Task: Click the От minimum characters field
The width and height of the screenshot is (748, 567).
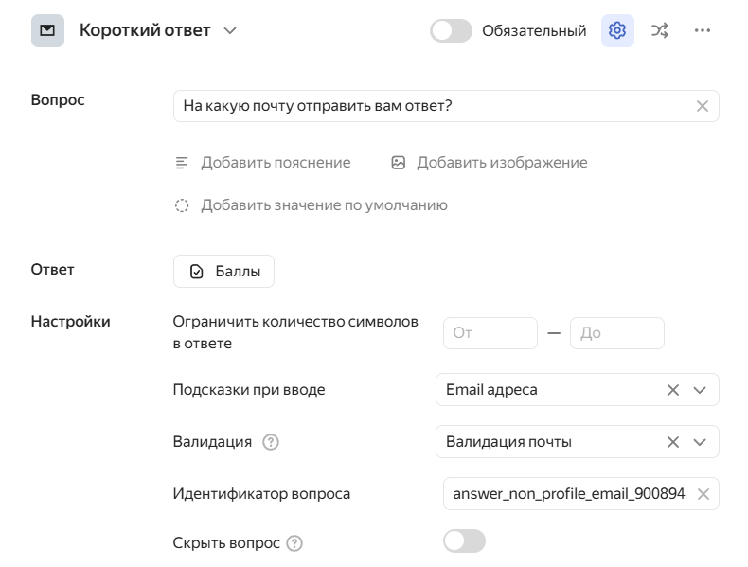Action: 490,333
